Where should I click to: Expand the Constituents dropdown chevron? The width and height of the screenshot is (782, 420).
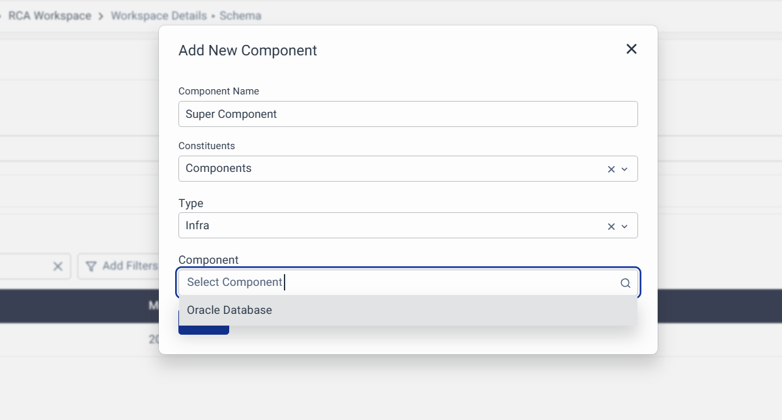pyautogui.click(x=624, y=169)
